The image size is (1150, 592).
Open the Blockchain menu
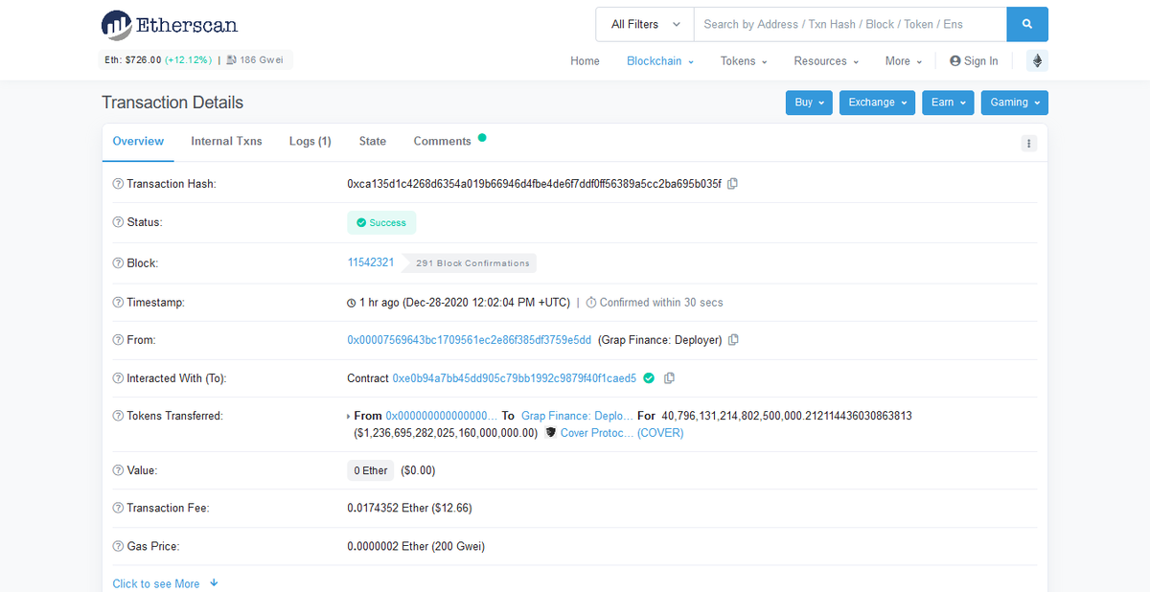[x=659, y=60]
